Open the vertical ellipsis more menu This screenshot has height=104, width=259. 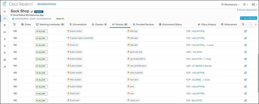(251, 24)
